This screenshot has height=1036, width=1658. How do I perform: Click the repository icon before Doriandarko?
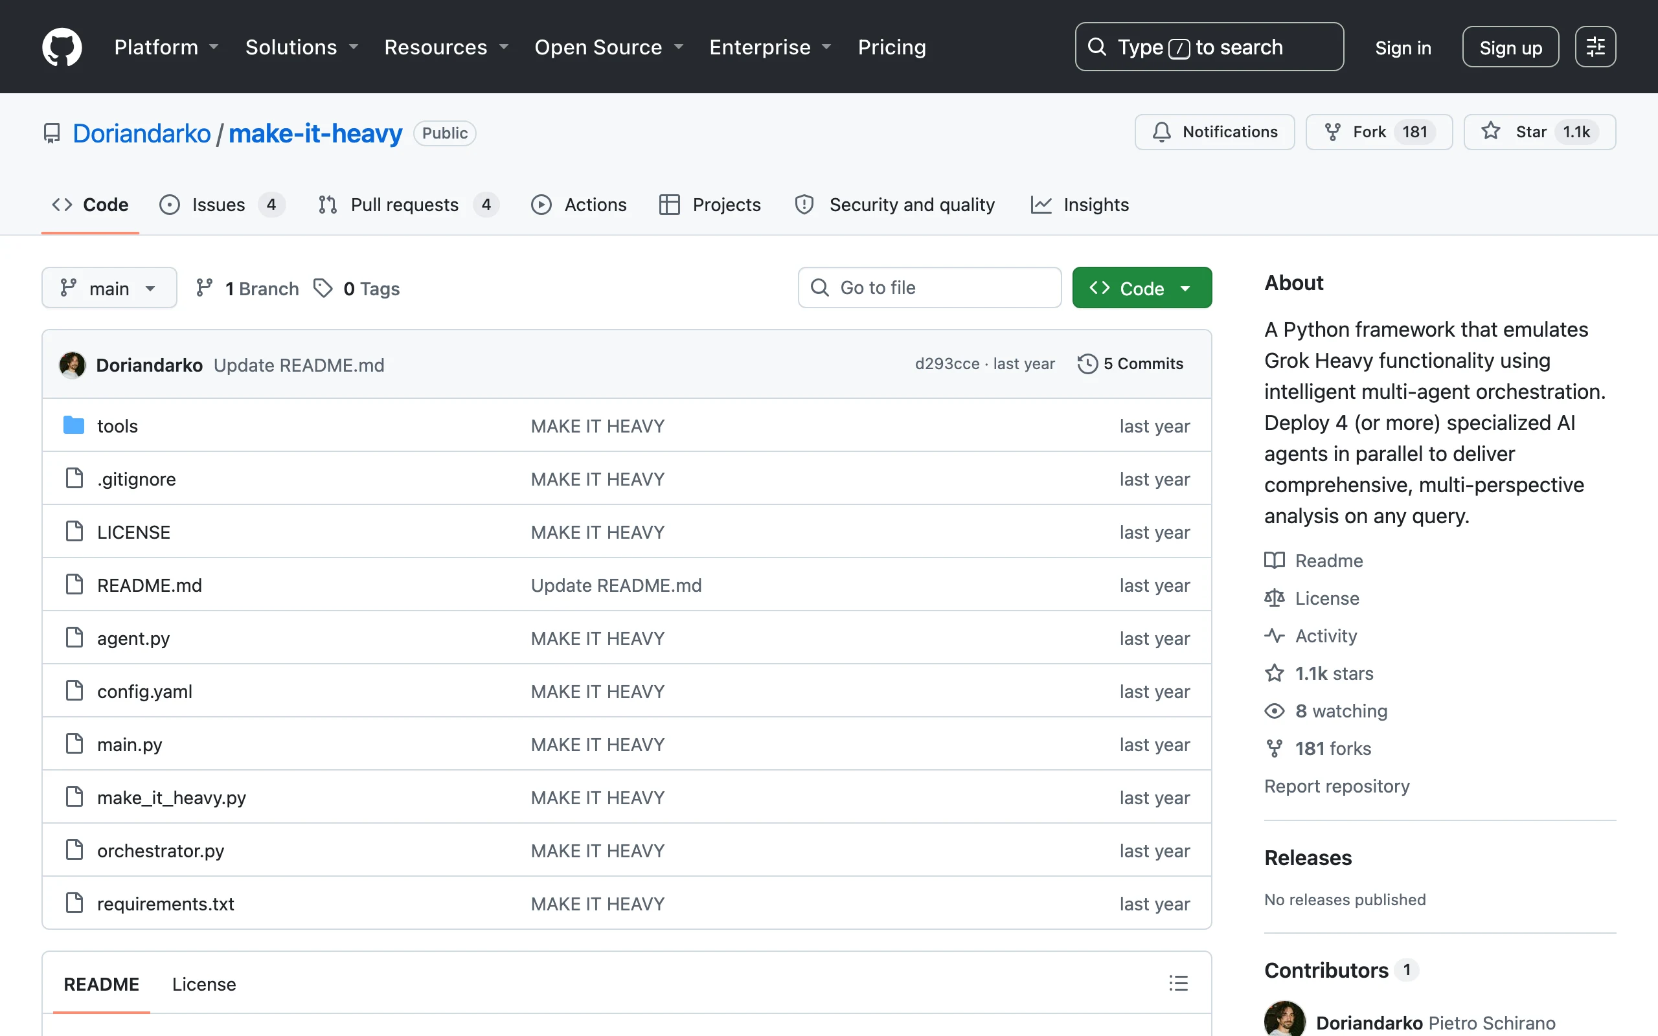pos(51,133)
